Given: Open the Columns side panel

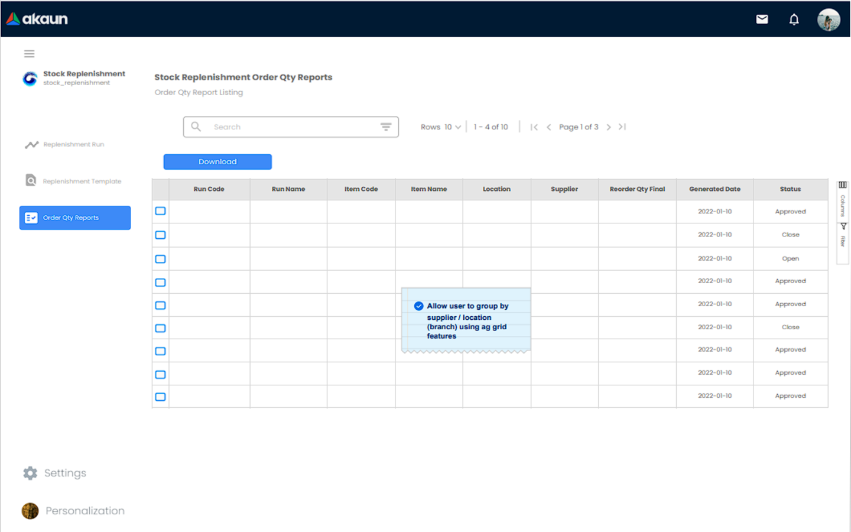Looking at the screenshot, I should (x=843, y=200).
